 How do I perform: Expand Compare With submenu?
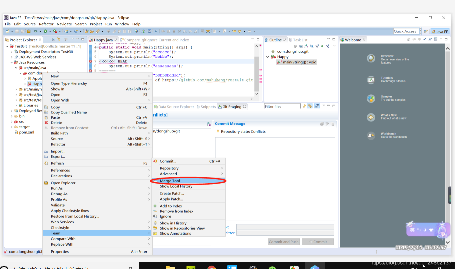(x=97, y=239)
